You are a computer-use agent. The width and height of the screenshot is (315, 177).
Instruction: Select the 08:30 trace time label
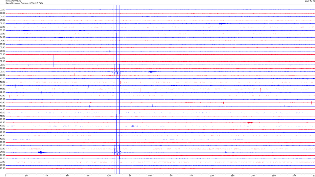[3, 68]
